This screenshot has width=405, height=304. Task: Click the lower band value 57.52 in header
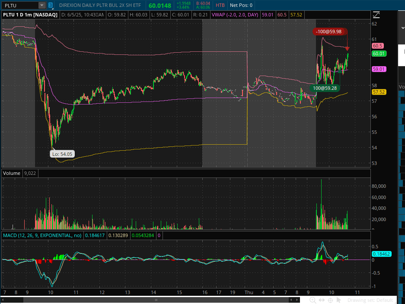(296, 15)
